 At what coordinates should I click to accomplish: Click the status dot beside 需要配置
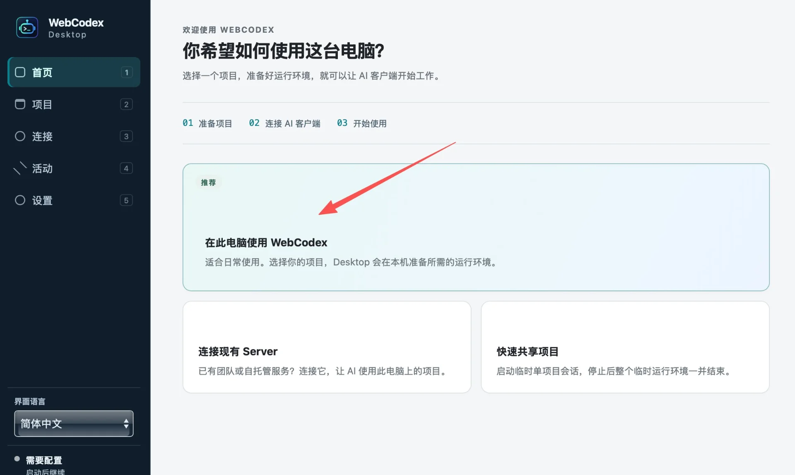17,458
